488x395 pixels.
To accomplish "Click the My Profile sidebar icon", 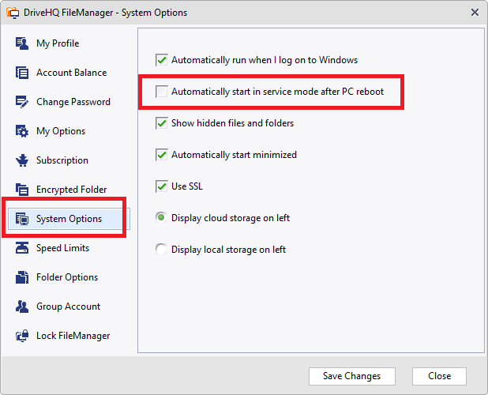I will (22, 43).
